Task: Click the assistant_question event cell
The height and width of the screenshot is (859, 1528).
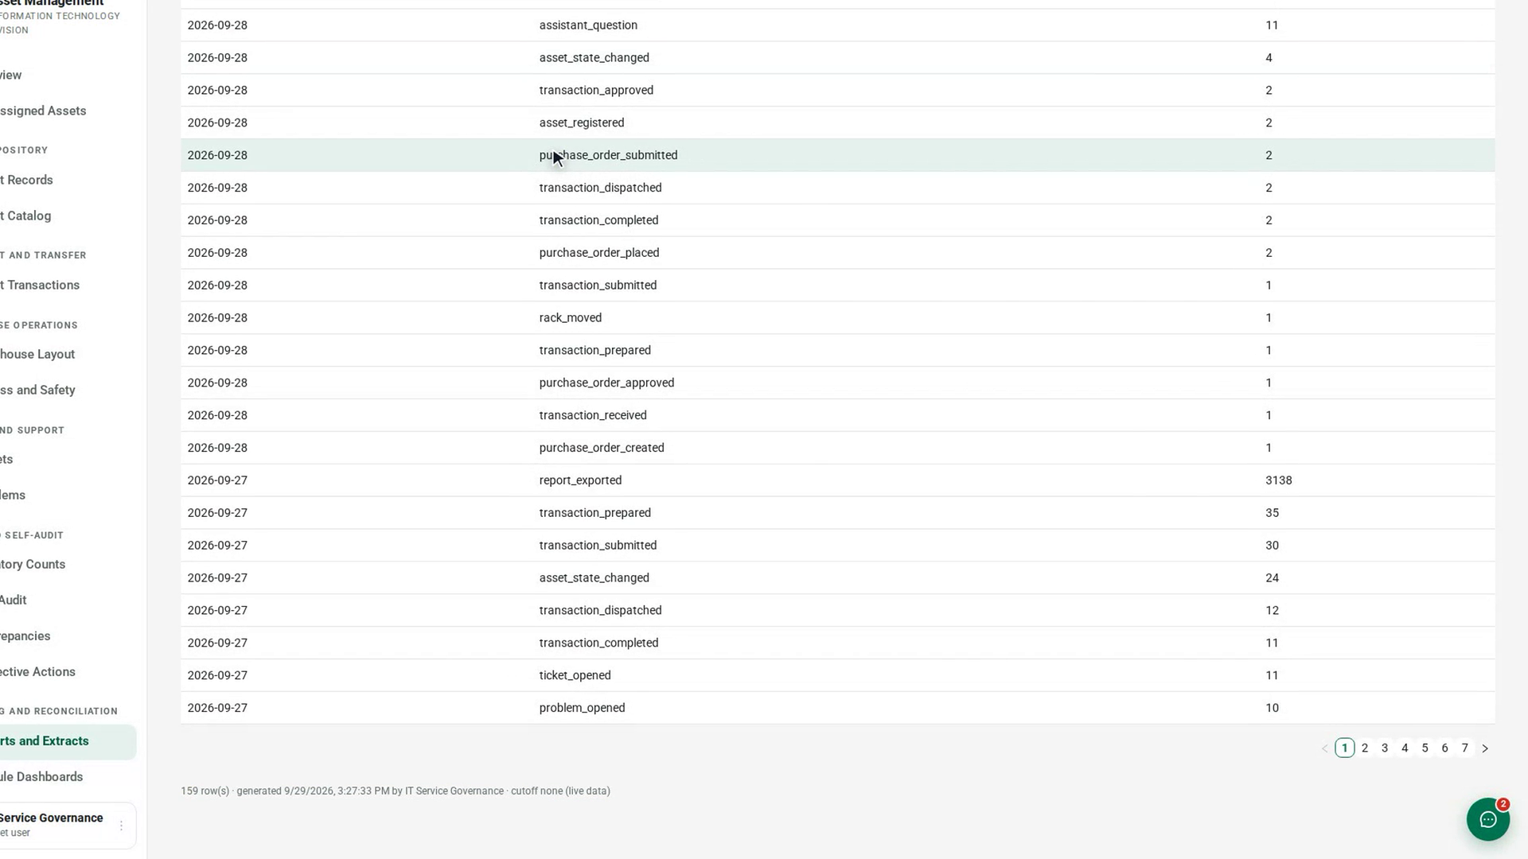Action: click(588, 25)
